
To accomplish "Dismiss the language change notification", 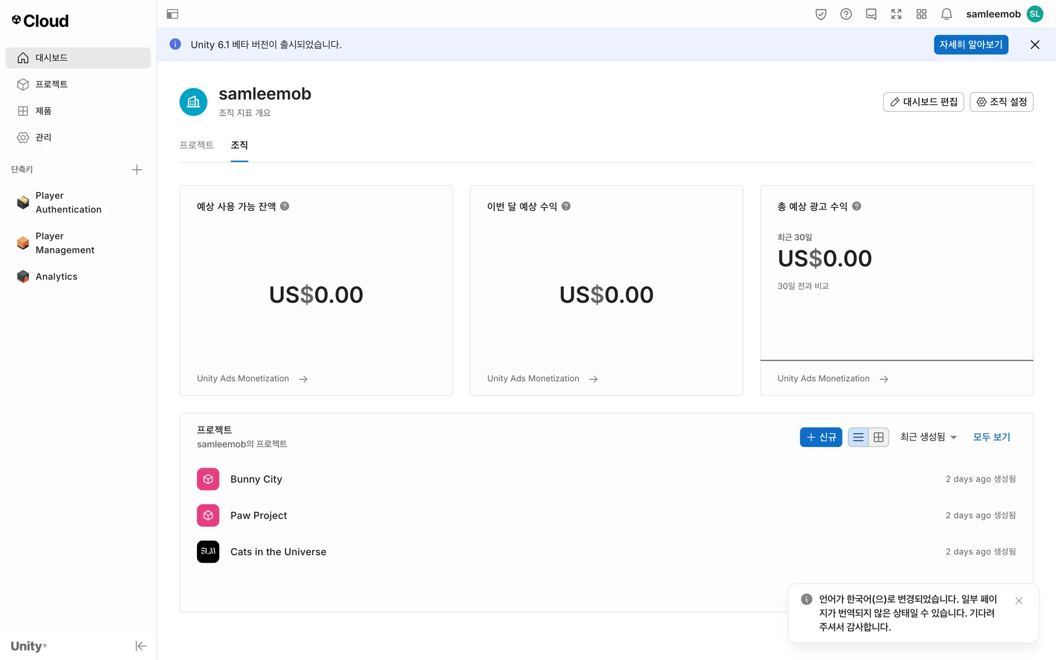I will [1019, 601].
